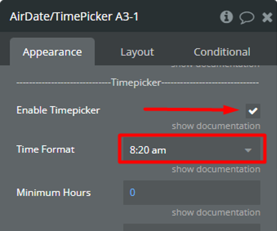Click the Time Format label text
The width and height of the screenshot is (277, 231).
pyautogui.click(x=45, y=149)
